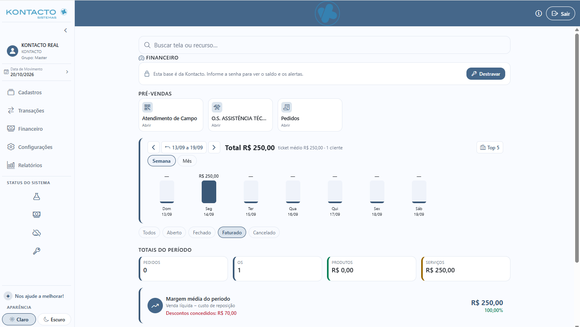Image resolution: width=580 pixels, height=327 pixels.
Task: Click the flask icon under Status do Sistema
Action: click(x=37, y=196)
